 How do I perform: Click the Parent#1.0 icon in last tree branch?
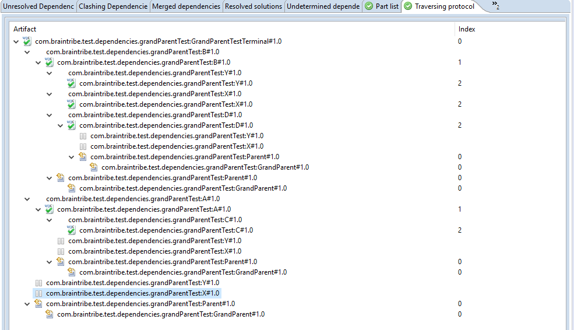[x=38, y=304]
